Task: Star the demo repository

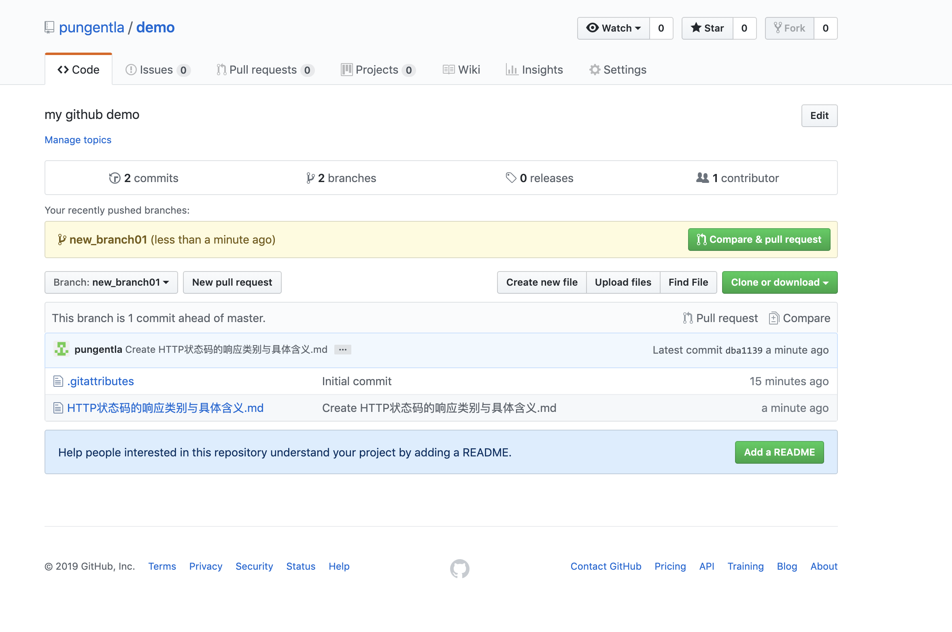Action: 708,28
